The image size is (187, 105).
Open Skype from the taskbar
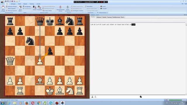click(51, 103)
